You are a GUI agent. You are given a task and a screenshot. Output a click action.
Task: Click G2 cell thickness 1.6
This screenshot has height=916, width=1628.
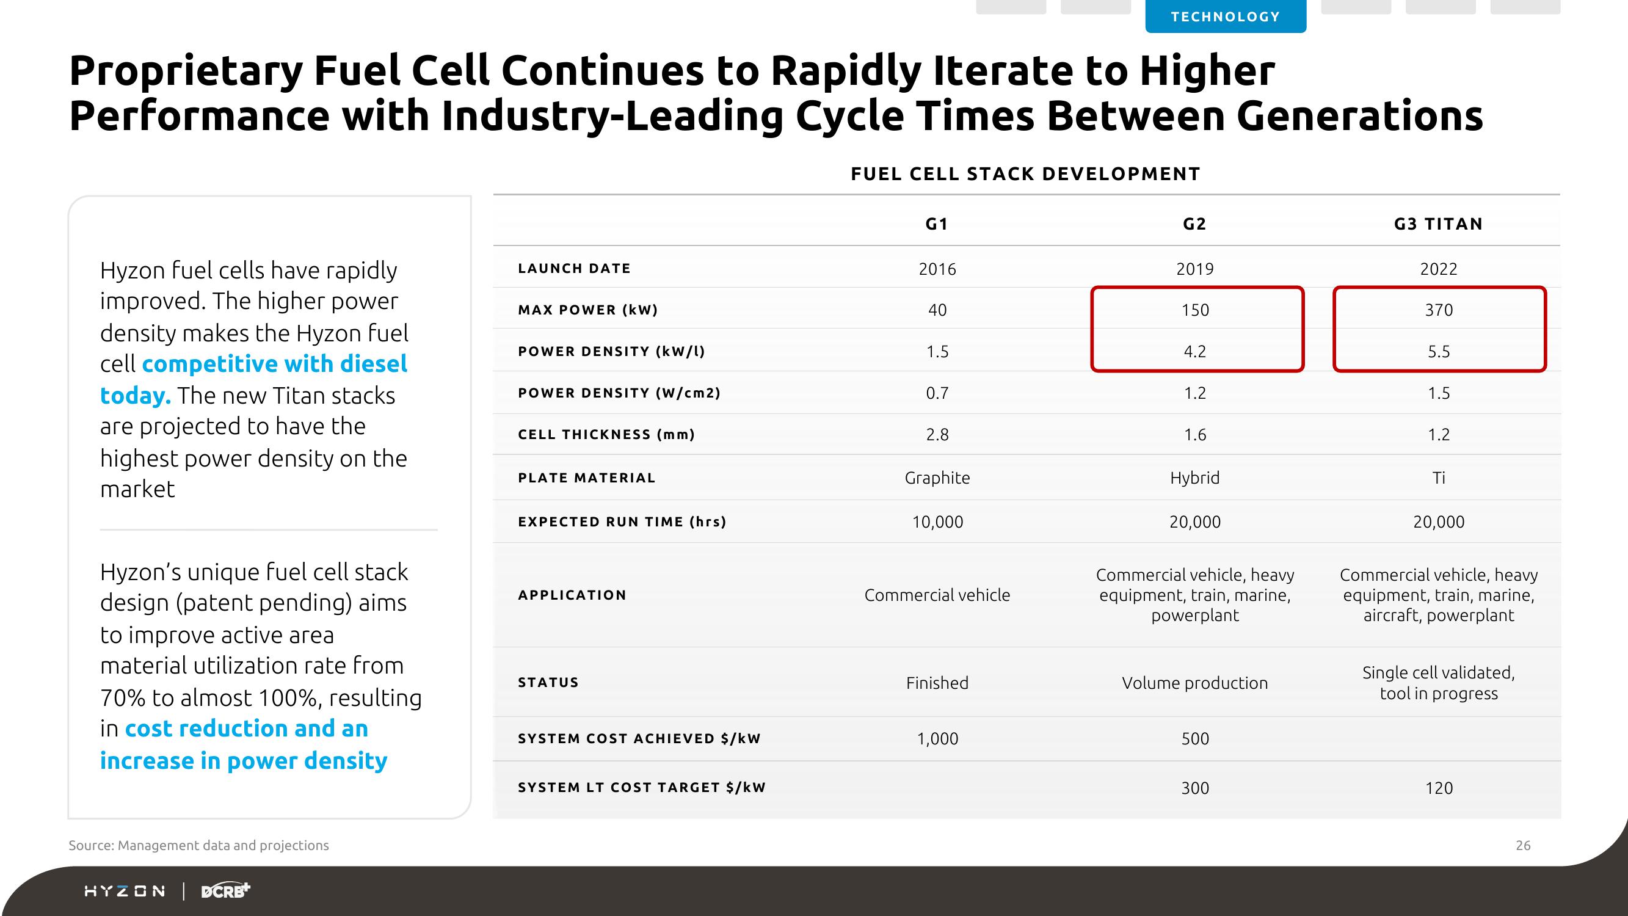[1195, 435]
